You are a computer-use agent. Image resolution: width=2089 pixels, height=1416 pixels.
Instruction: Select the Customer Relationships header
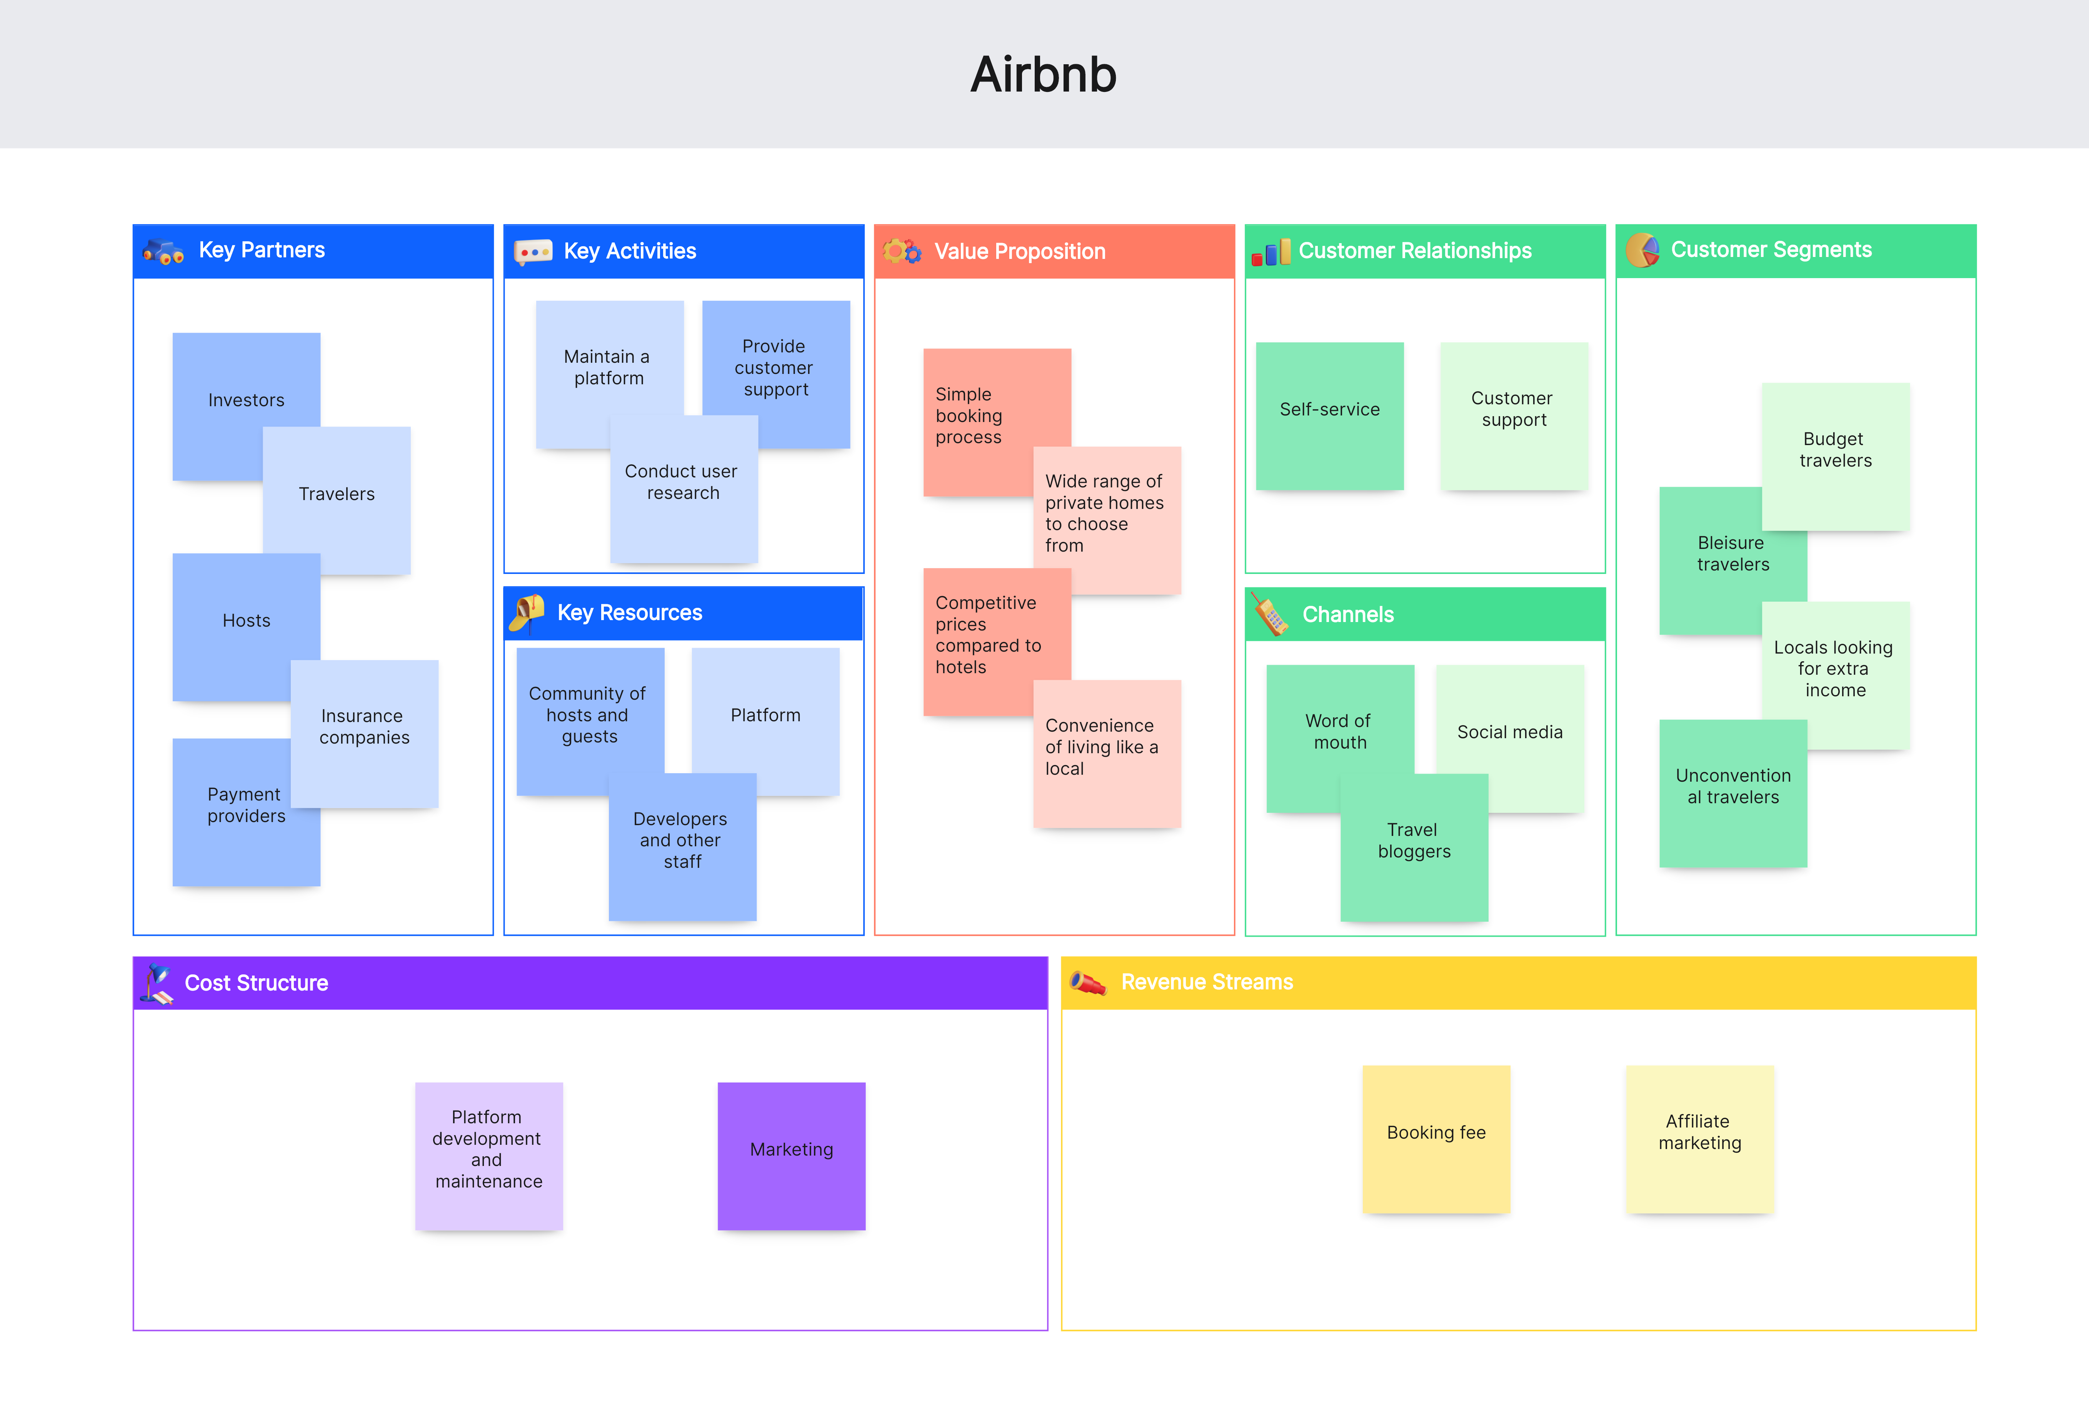[x=1425, y=251]
